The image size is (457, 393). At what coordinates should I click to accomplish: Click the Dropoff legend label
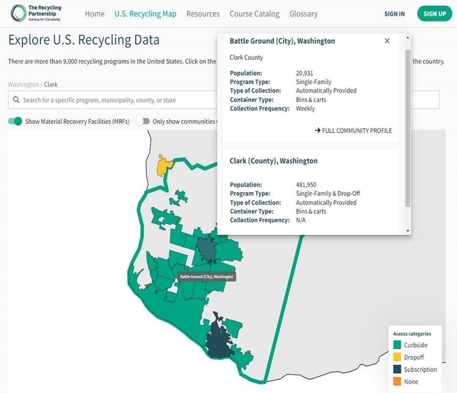pyautogui.click(x=414, y=357)
